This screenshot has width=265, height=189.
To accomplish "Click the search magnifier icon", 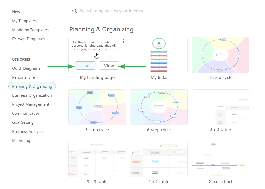I will 74,11.
